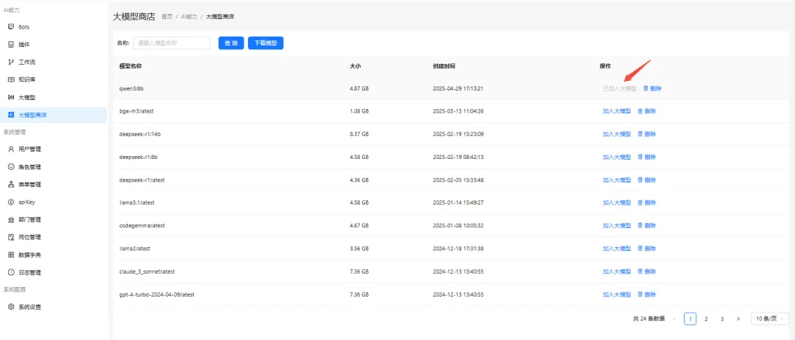Click trash icon for qwen3:8b row
The image size is (795, 340).
click(x=646, y=88)
